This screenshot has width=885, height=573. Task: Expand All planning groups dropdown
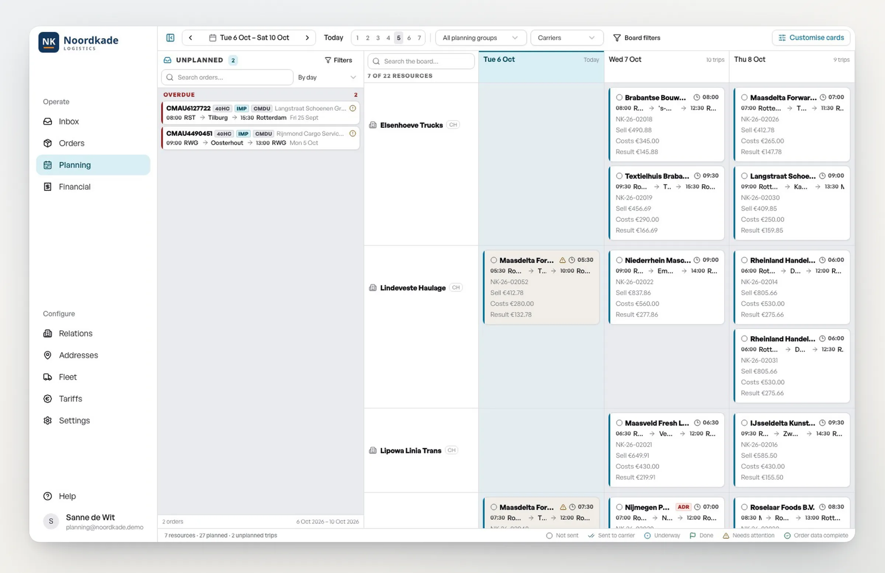480,38
